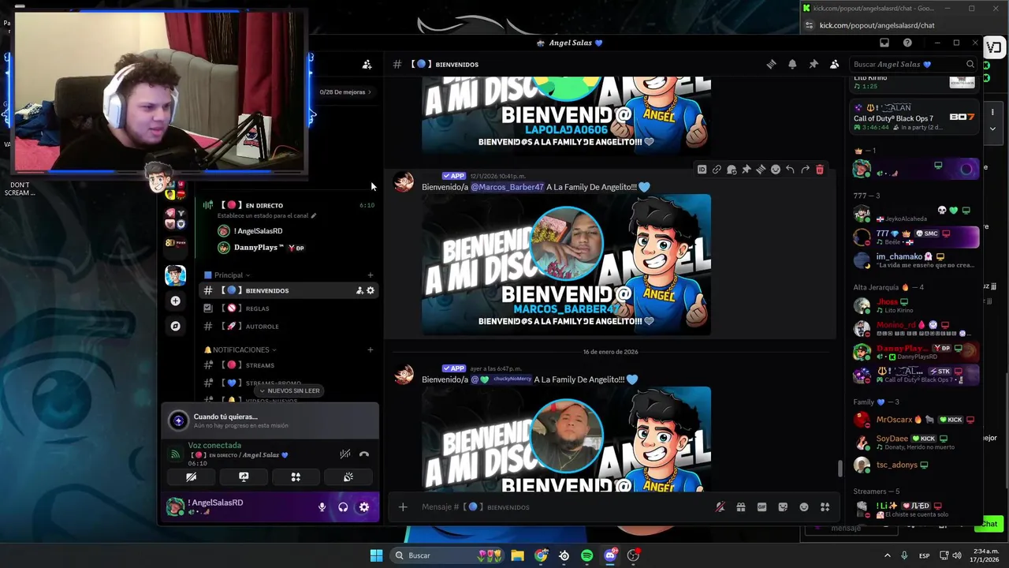Open the STREAMS channel
The width and height of the screenshot is (1009, 568).
tap(289, 365)
